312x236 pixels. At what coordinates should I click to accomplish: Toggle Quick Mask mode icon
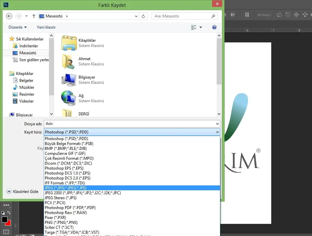tap(6, 232)
